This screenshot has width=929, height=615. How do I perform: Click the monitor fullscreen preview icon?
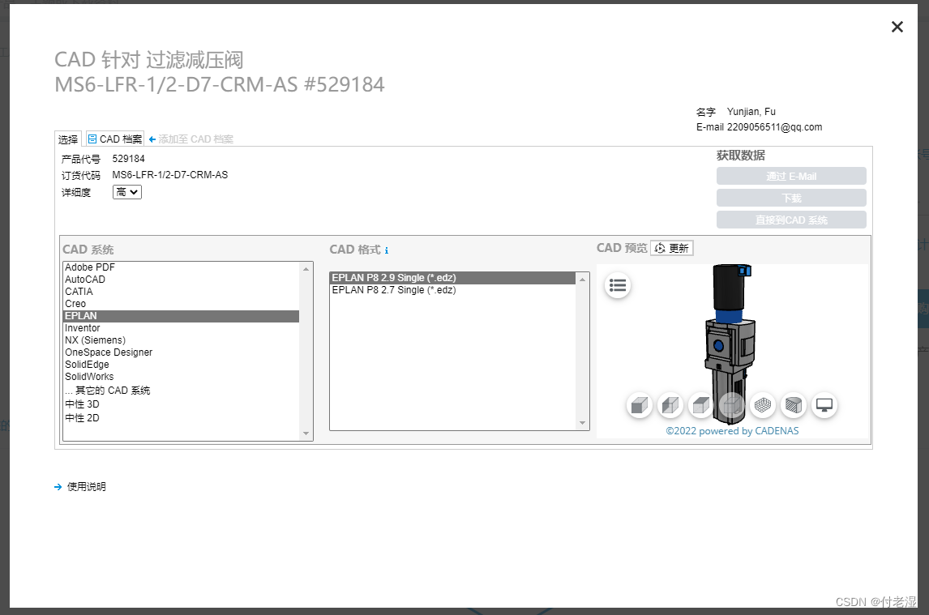click(x=824, y=405)
